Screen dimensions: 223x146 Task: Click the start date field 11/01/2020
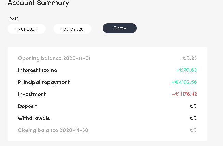coord(27,29)
